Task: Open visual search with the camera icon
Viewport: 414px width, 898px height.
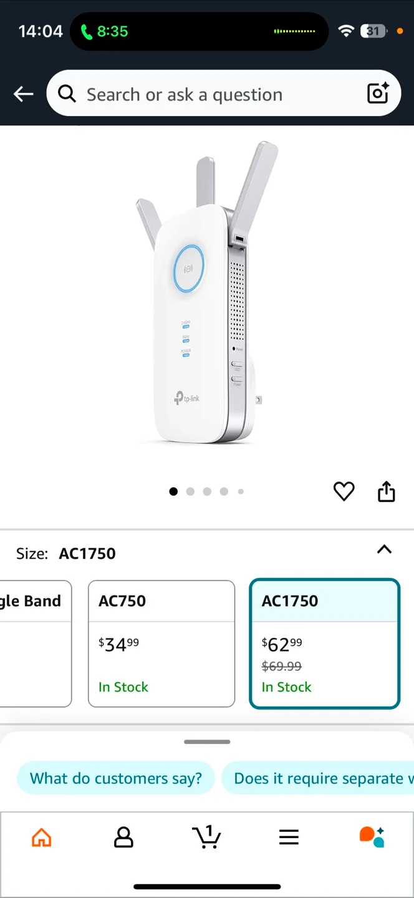Action: (x=378, y=94)
